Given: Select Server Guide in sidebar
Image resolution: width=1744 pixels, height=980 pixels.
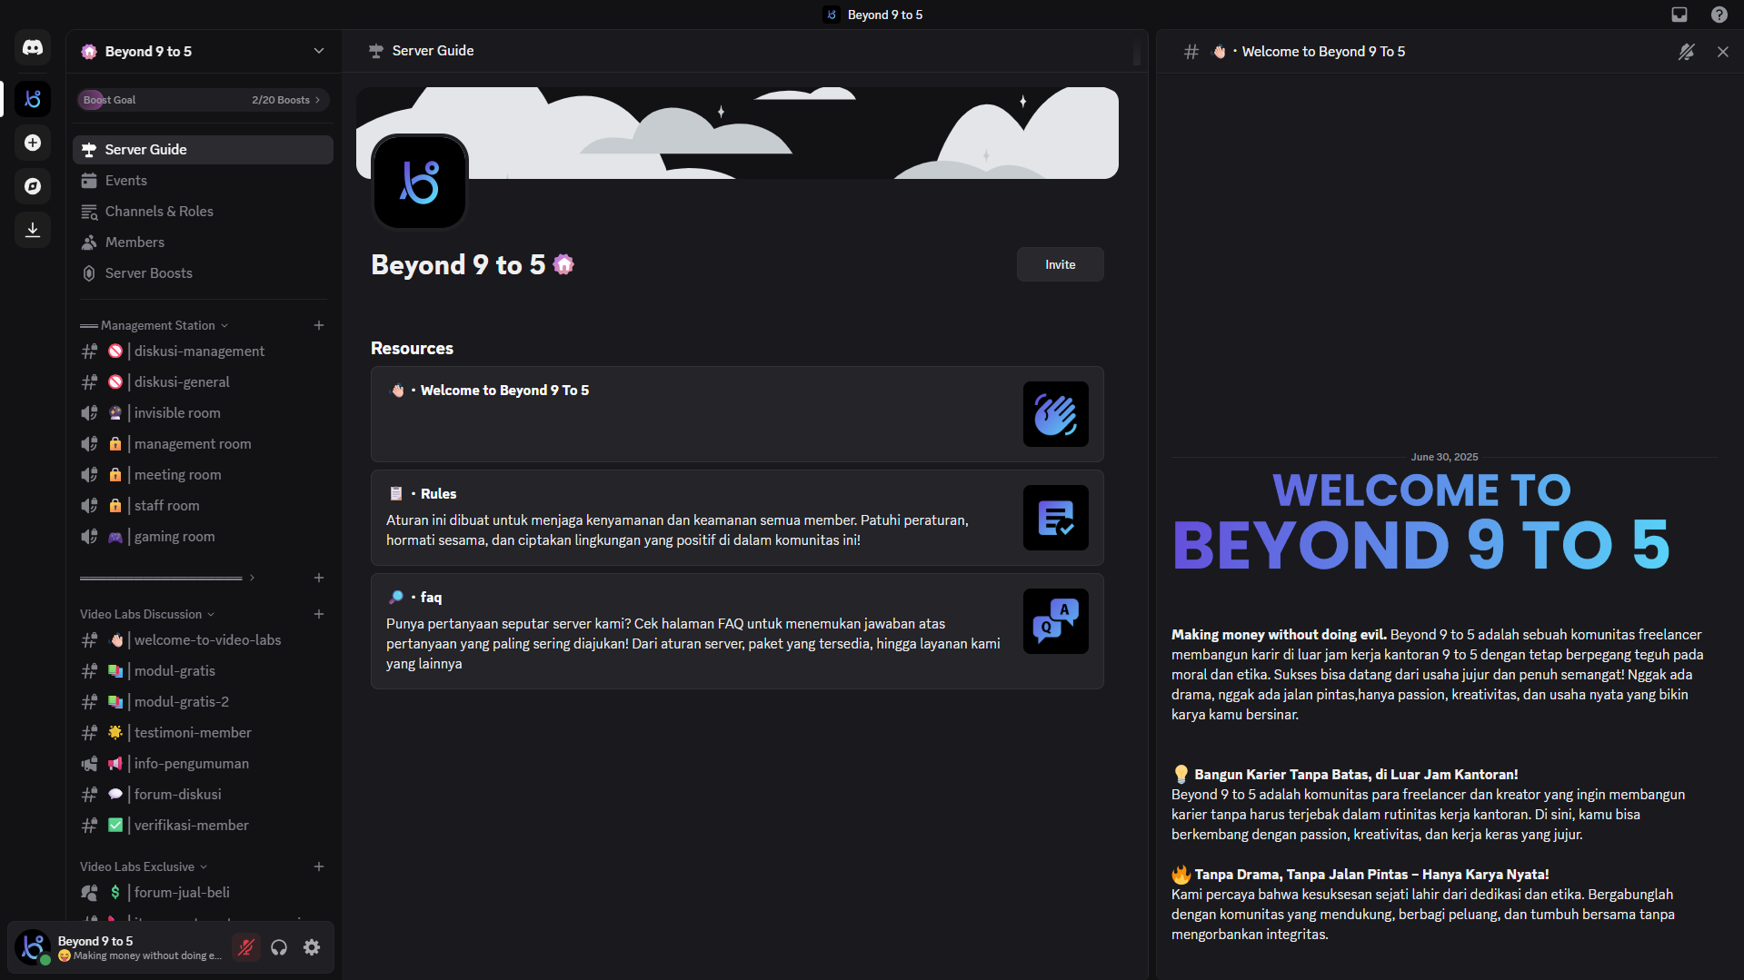Looking at the screenshot, I should click(x=203, y=150).
